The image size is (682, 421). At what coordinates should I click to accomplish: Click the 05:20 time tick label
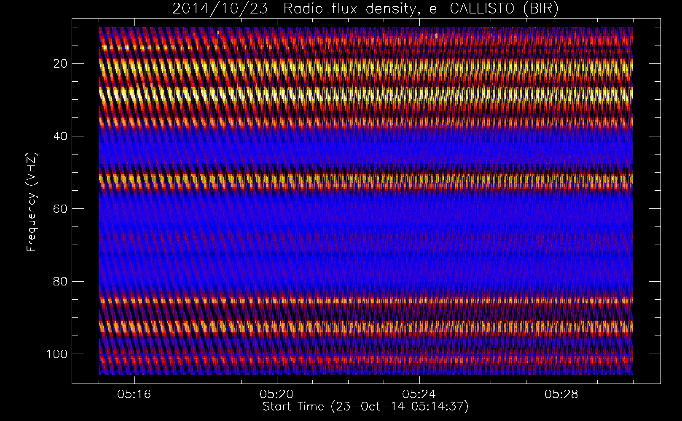point(277,394)
